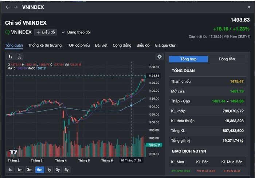Image resolution: width=255 pixels, height=178 pixels.
Task: Switch to the Tổng quan tab
Action: [x=14, y=46]
